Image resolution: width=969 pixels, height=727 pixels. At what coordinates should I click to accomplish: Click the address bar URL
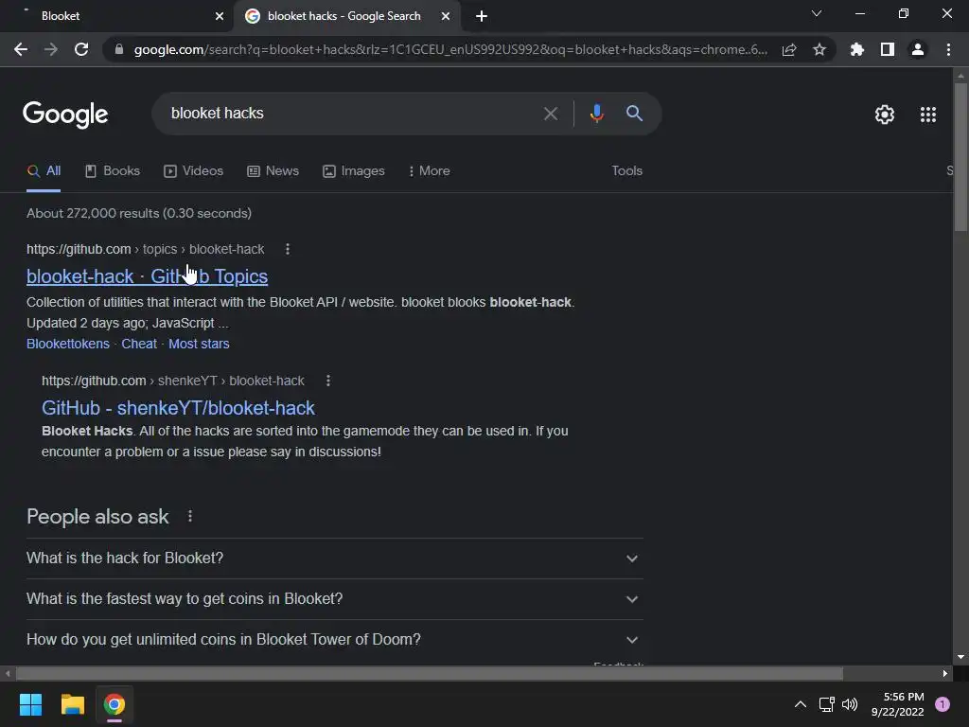(450, 49)
